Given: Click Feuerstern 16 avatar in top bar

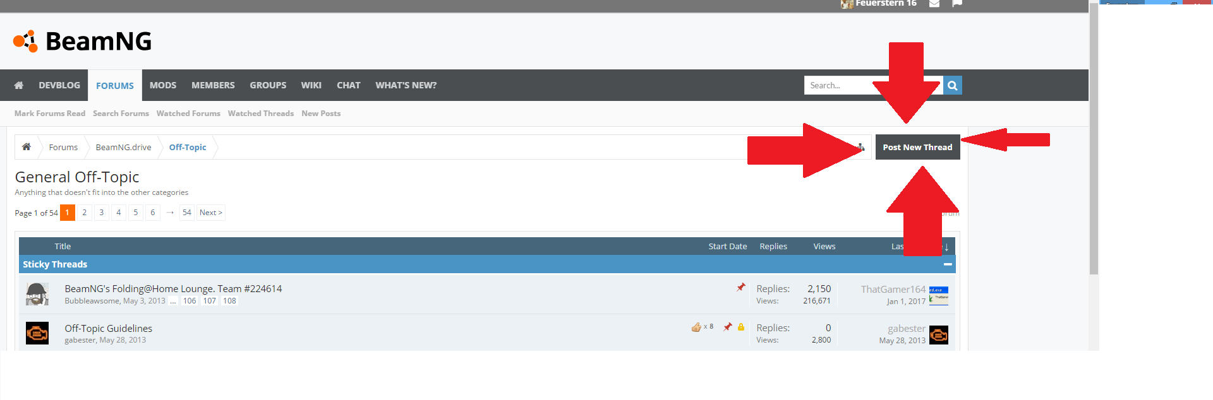Looking at the screenshot, I should click(847, 4).
